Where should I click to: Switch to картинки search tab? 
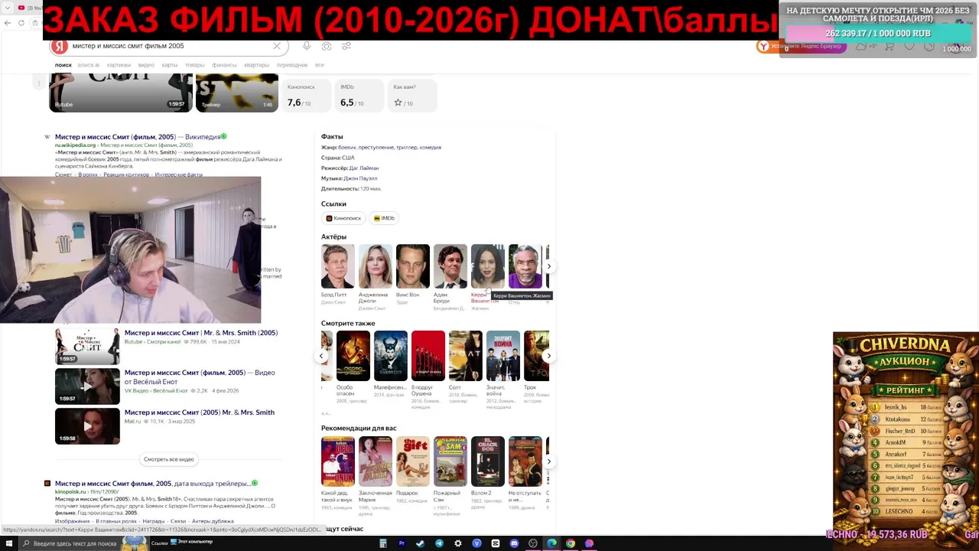point(119,65)
